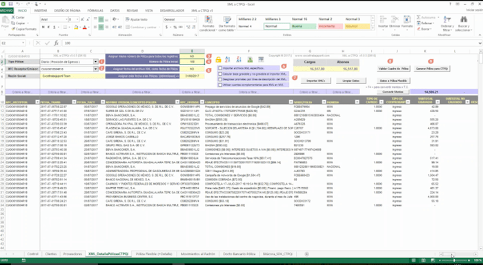Click the 'Generar Pólizas para CTPQi' button
Viewport: 483px width, 265px height.
click(x=432, y=69)
